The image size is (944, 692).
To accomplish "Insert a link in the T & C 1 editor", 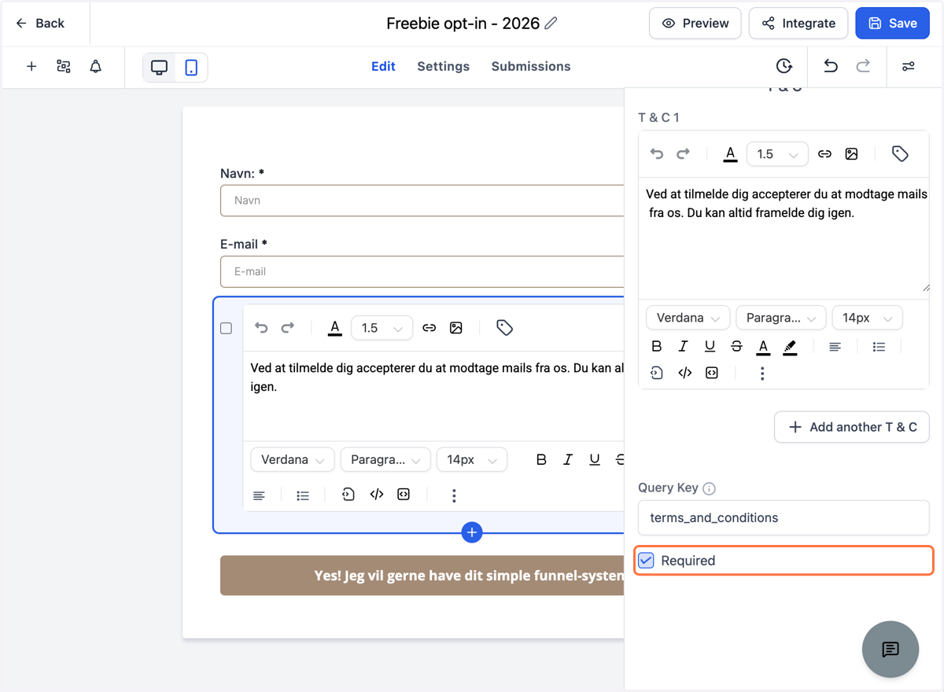I will pyautogui.click(x=824, y=154).
